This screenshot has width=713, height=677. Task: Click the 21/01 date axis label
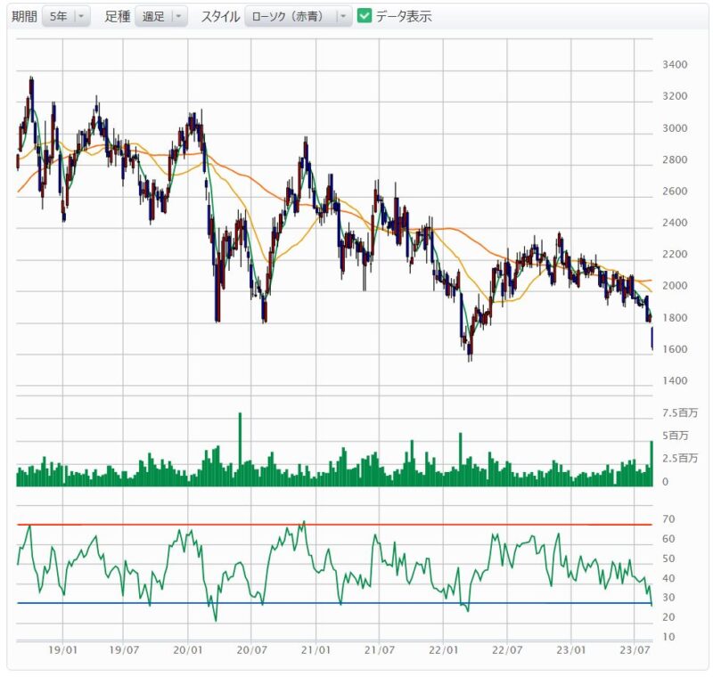(x=316, y=650)
